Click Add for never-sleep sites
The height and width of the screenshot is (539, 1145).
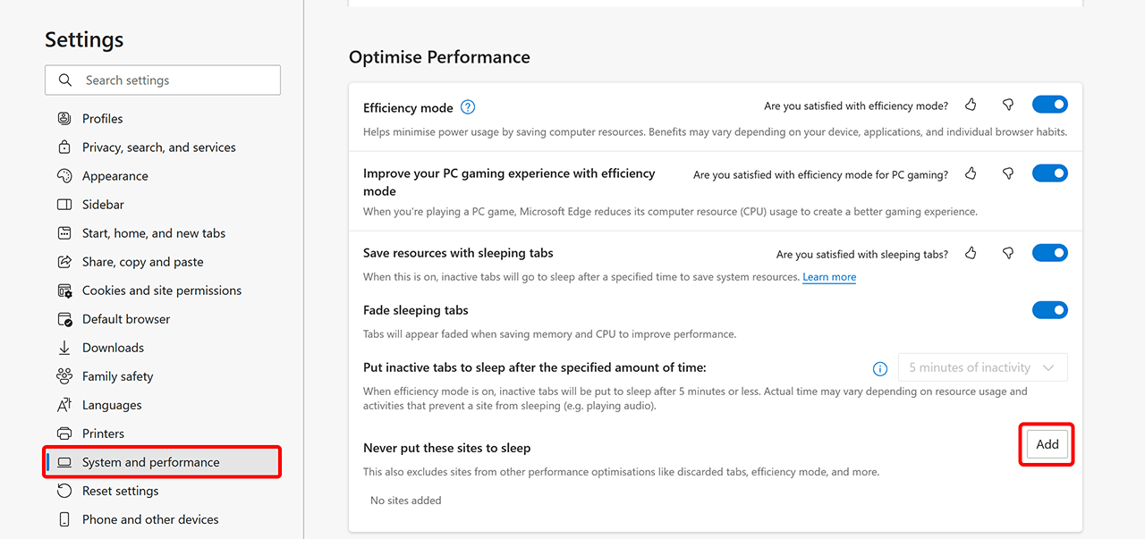click(x=1047, y=444)
